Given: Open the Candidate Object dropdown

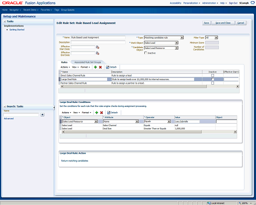Looking at the screenshot, I should click(176, 48).
